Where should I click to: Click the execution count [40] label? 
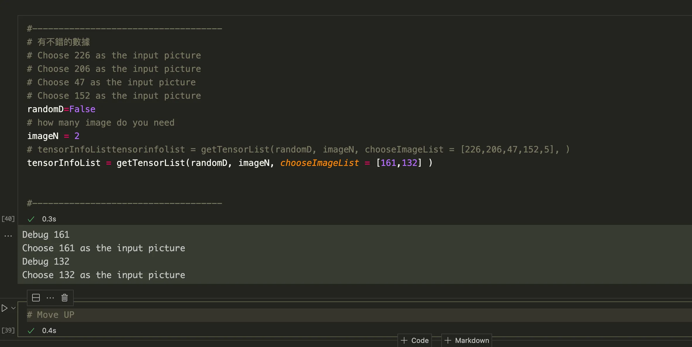click(x=8, y=219)
